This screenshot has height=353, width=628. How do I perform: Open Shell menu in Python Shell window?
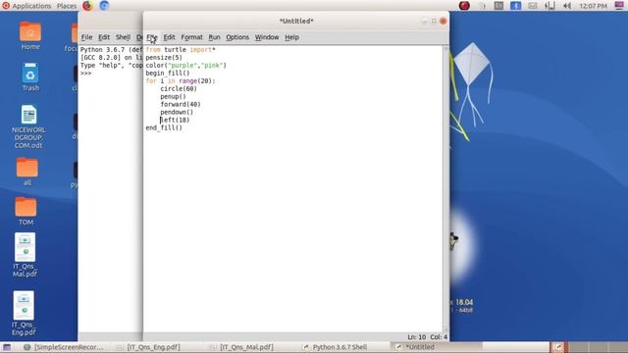(123, 37)
